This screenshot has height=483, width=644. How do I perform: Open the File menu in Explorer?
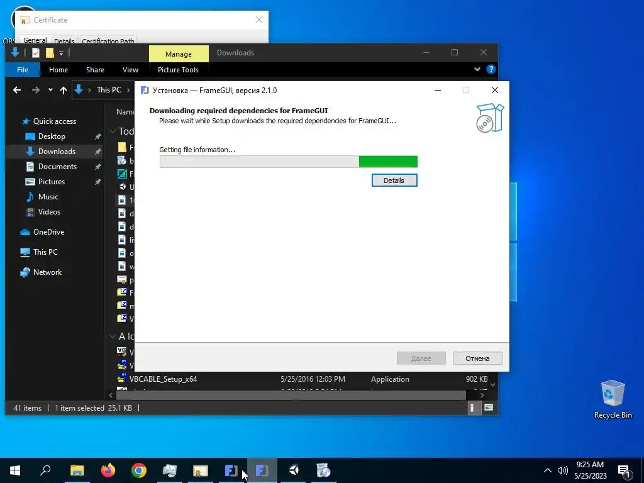pos(23,69)
